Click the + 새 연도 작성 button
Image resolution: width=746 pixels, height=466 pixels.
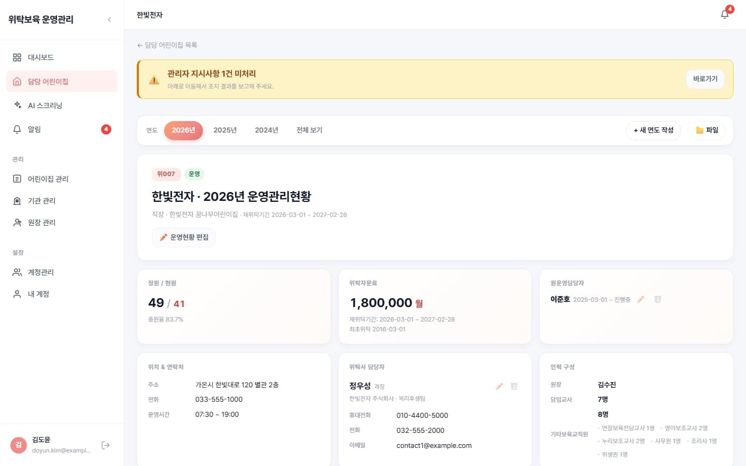[653, 130]
